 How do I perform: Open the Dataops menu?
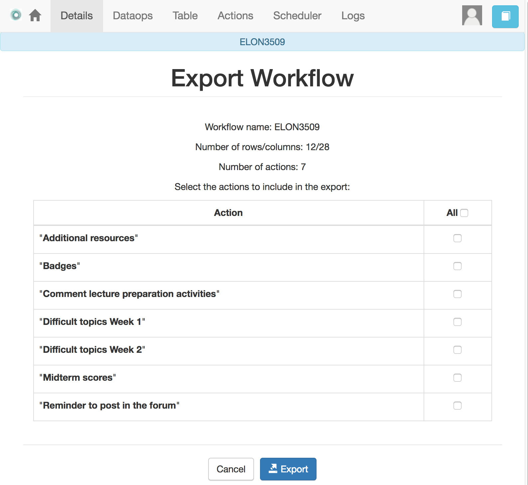[x=133, y=16]
